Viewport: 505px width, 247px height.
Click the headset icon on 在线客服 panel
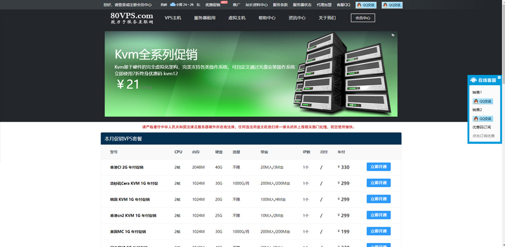coord(473,80)
